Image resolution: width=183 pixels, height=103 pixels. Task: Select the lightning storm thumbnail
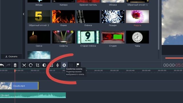[39, 55]
